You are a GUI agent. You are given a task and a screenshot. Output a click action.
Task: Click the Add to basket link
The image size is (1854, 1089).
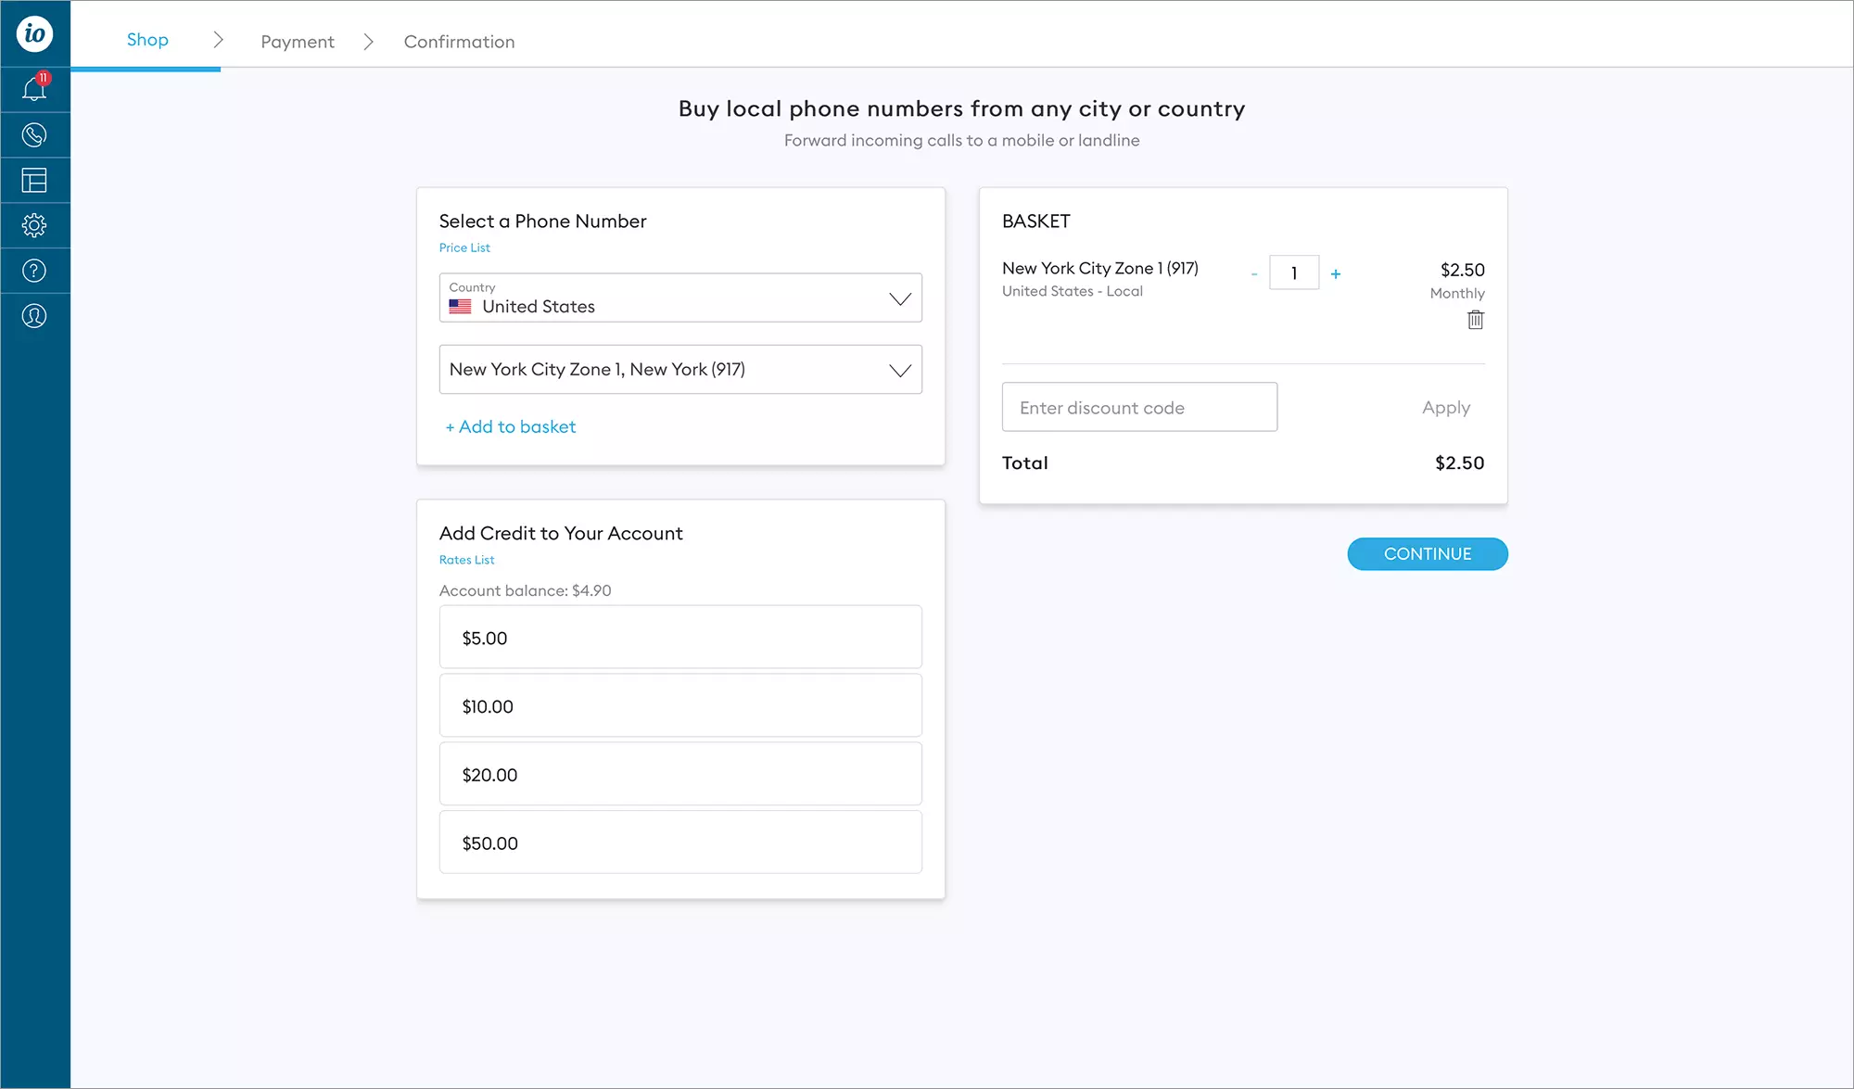tap(511, 426)
